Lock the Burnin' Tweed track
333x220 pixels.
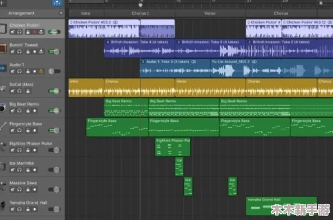pyautogui.click(x=28, y=52)
